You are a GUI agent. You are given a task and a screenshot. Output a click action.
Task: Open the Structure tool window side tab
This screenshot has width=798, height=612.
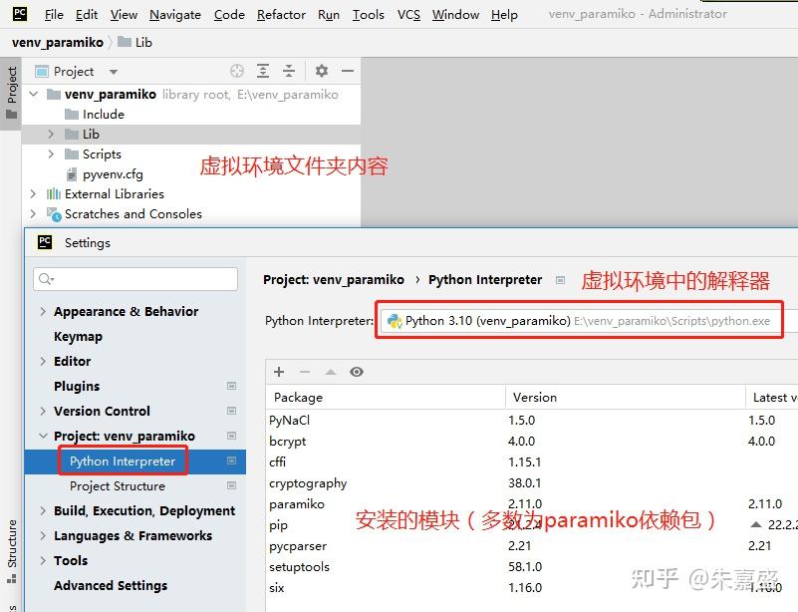tap(11, 551)
